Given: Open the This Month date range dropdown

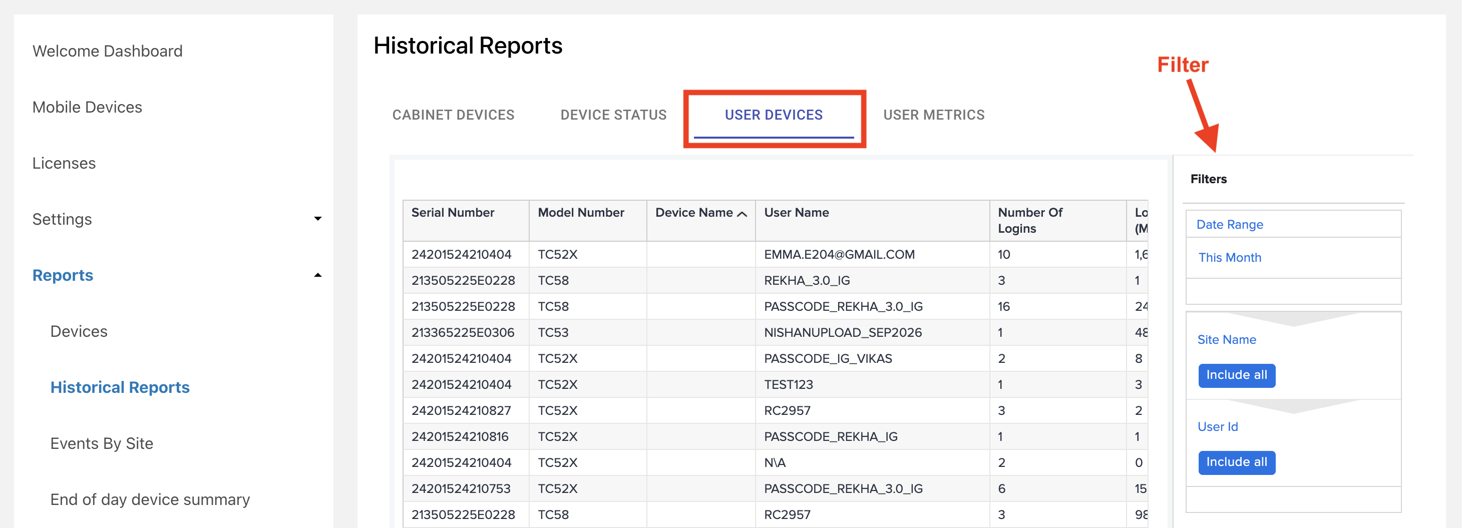Looking at the screenshot, I should (x=1293, y=257).
